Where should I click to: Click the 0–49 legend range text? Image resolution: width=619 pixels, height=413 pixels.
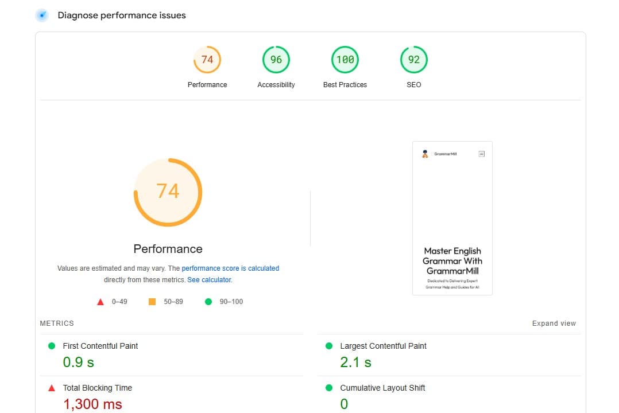[x=119, y=302]
